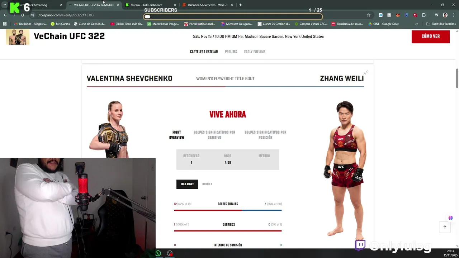Open the Tiendamia del mundo bookmark
459x258 pixels.
(x=347, y=24)
